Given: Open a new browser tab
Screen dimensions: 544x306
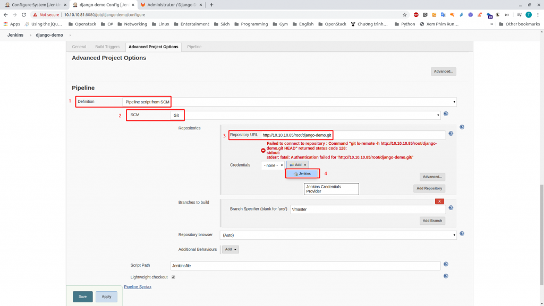Looking at the screenshot, I should click(x=211, y=5).
